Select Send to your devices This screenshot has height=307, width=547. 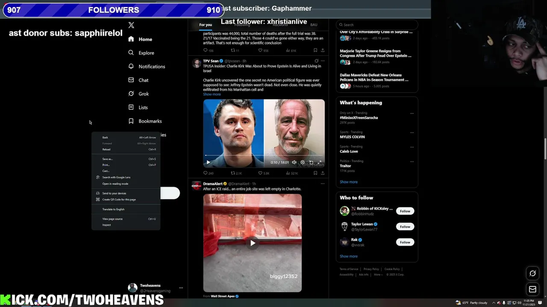click(126, 193)
